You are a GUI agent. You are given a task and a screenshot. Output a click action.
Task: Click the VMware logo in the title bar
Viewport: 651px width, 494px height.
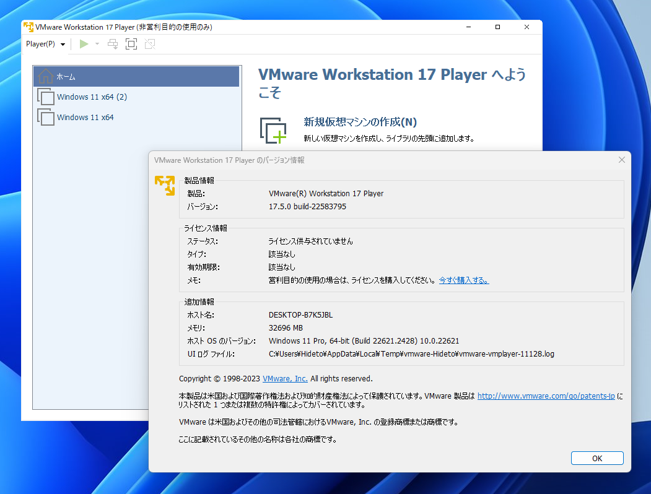(x=28, y=27)
